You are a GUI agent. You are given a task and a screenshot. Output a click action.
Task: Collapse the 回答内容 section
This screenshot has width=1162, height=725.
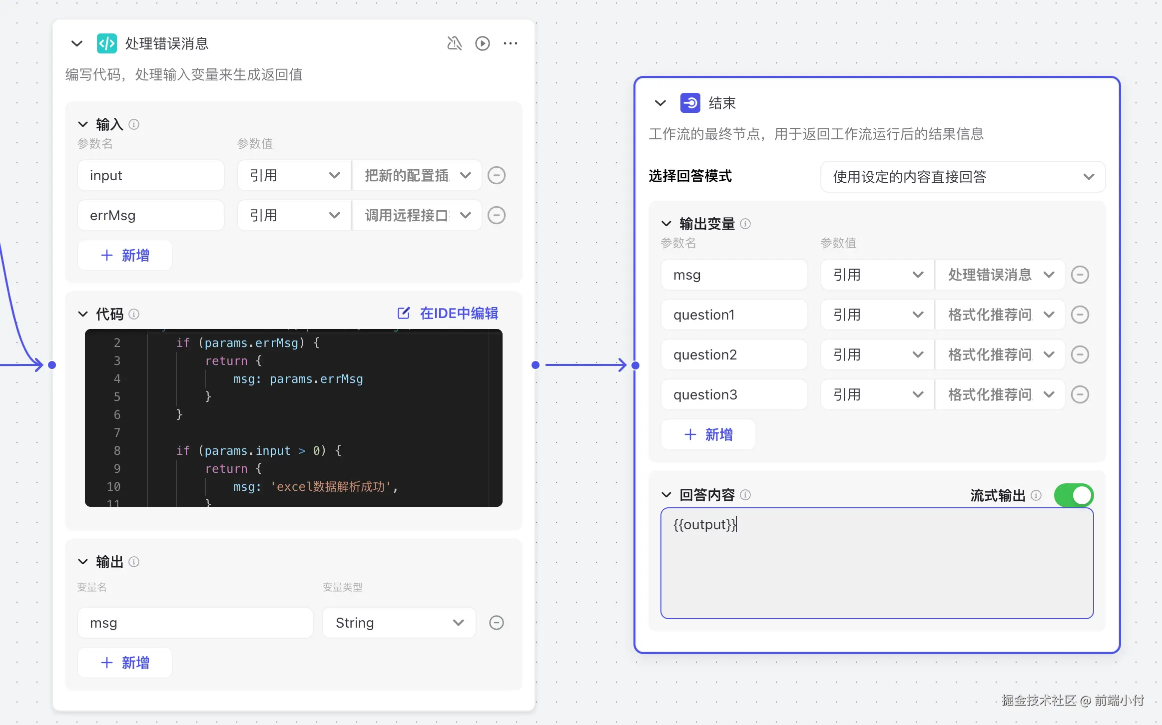(x=666, y=495)
